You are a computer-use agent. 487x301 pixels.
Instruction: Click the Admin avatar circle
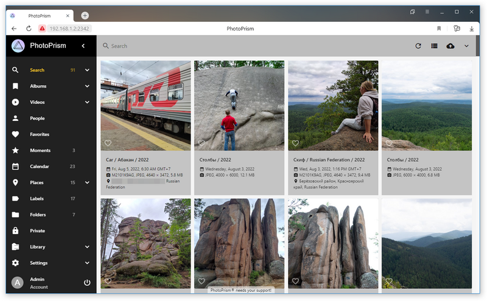point(18,283)
